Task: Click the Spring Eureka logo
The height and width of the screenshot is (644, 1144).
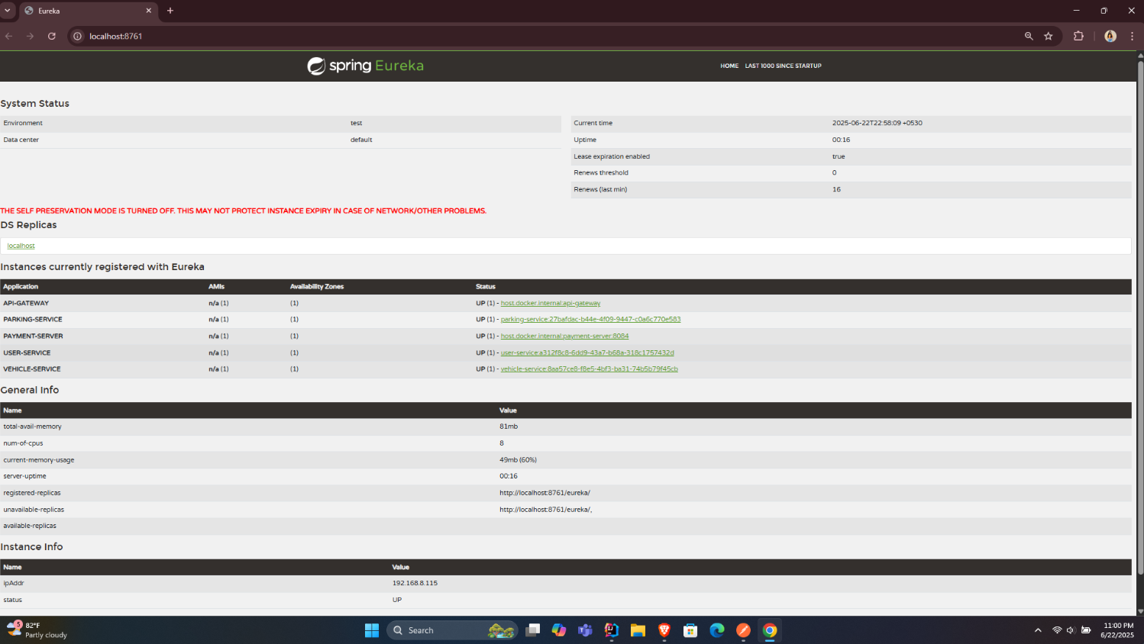Action: click(x=365, y=66)
